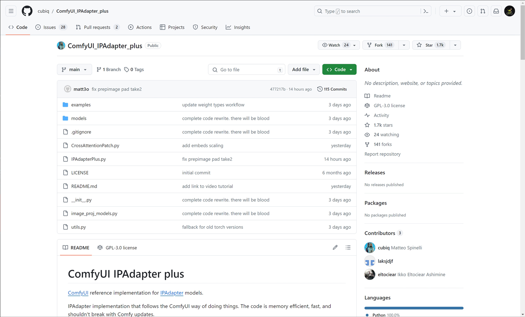Expand the main branch dropdown
Viewport: 525px width, 317px height.
(x=74, y=70)
